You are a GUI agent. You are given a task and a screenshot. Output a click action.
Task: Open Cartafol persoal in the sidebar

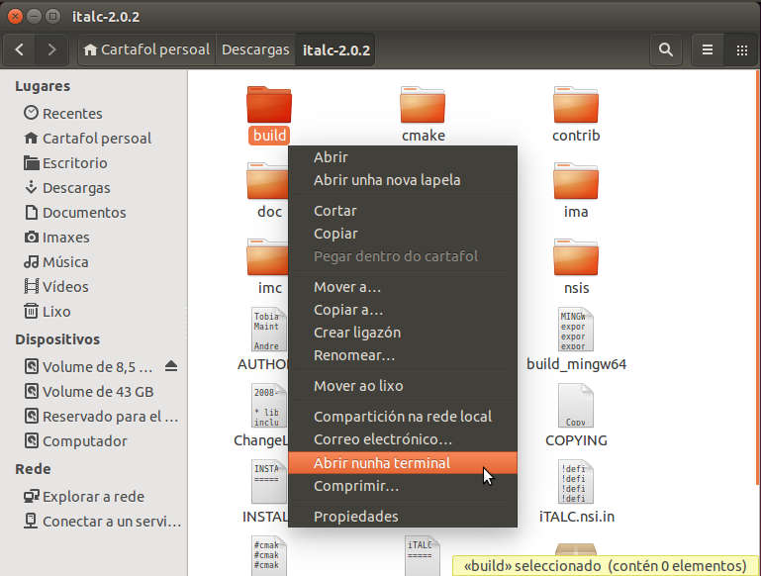tap(87, 139)
